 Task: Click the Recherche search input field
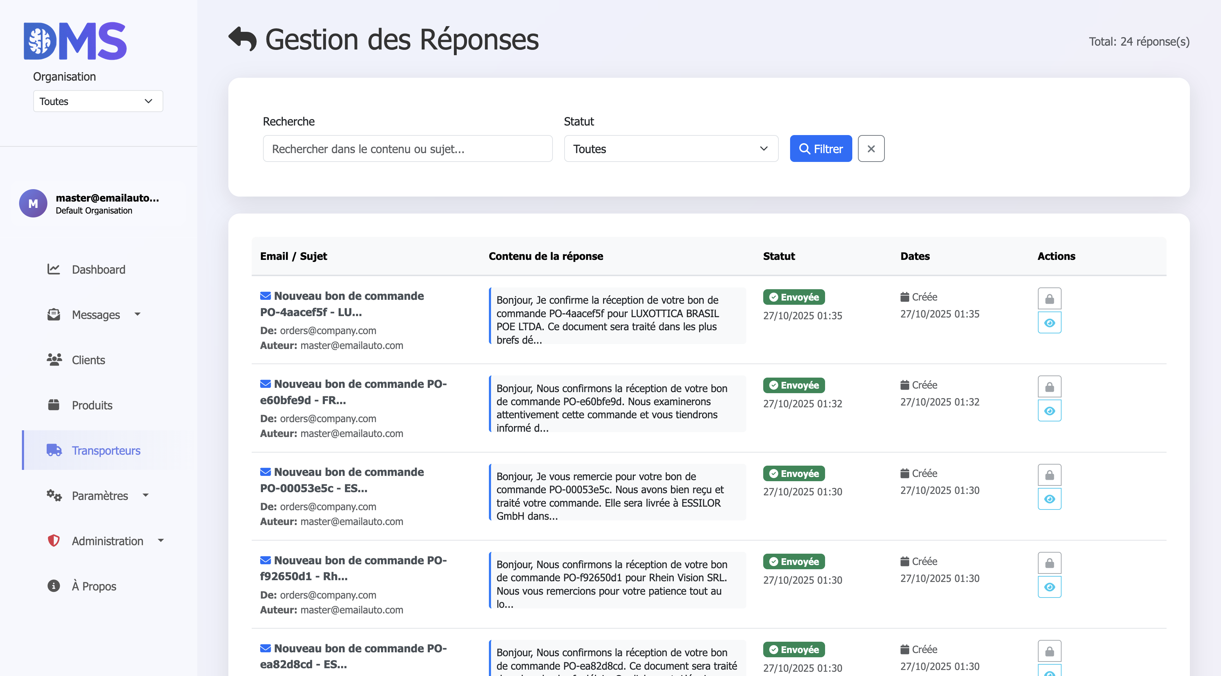[x=407, y=149]
